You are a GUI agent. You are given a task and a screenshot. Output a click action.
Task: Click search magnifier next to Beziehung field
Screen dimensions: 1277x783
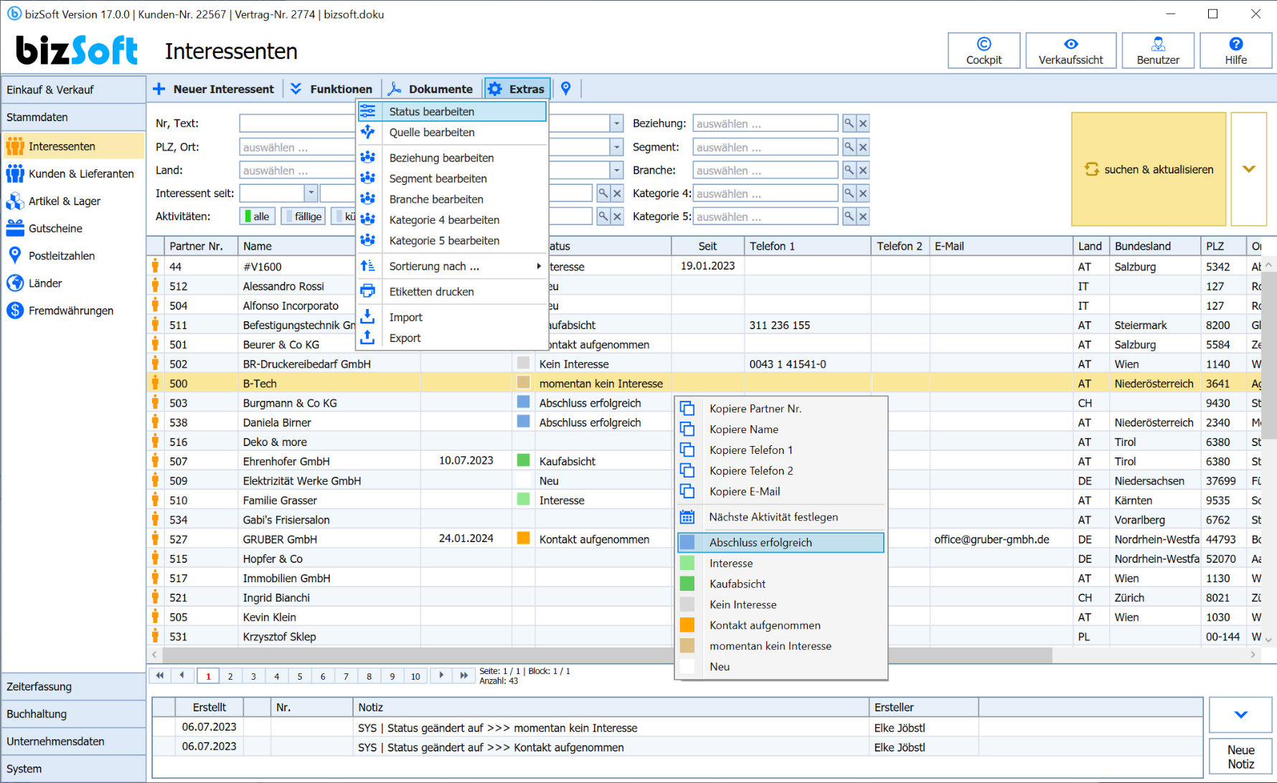tap(849, 123)
